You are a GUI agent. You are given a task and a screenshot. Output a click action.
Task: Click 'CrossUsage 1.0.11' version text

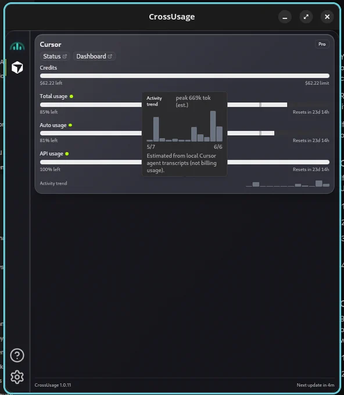pos(53,385)
